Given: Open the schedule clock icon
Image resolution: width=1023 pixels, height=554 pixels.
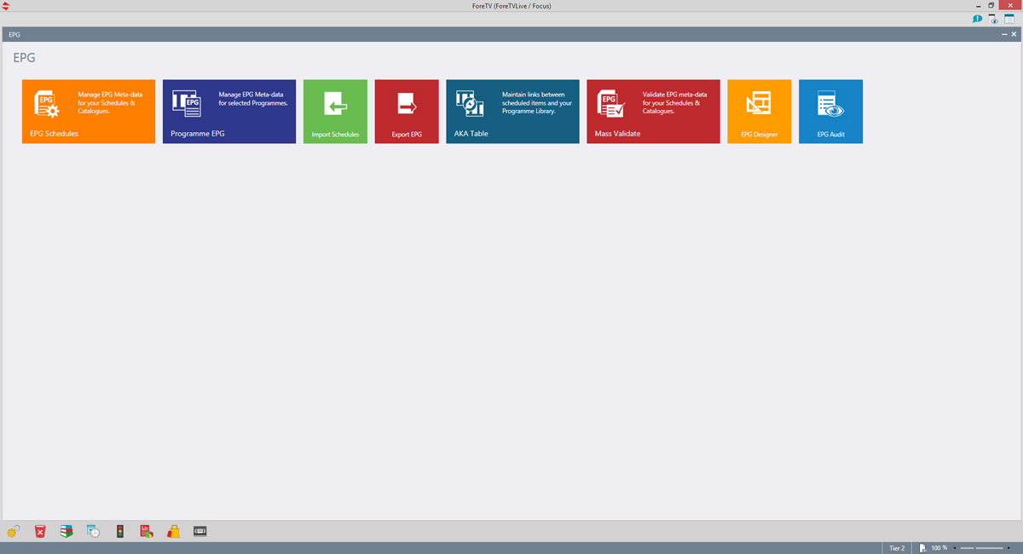Looking at the screenshot, I should 94,531.
